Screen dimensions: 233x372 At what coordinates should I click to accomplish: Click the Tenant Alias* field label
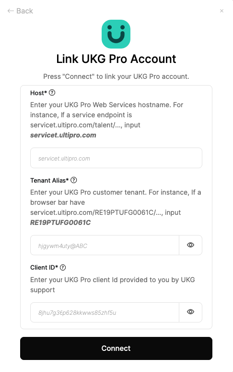pyautogui.click(x=49, y=180)
